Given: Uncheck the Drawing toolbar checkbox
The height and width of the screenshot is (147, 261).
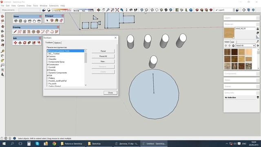Looking at the screenshot, I should [48, 70].
